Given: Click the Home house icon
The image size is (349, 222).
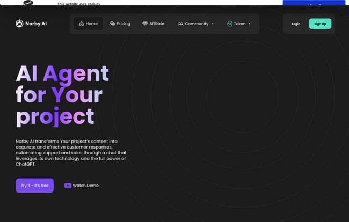Looking at the screenshot, I should (x=82, y=24).
